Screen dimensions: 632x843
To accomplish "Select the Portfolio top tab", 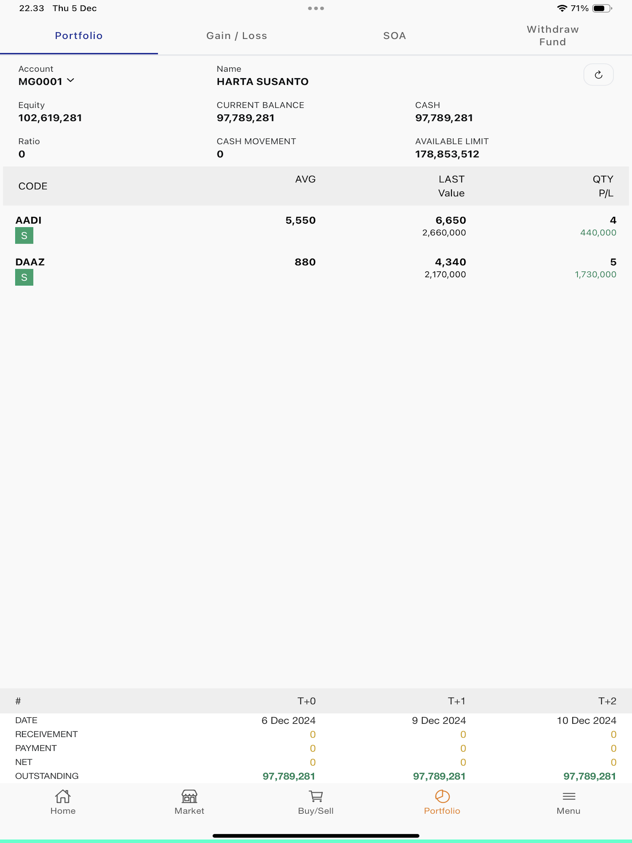I will [x=79, y=36].
